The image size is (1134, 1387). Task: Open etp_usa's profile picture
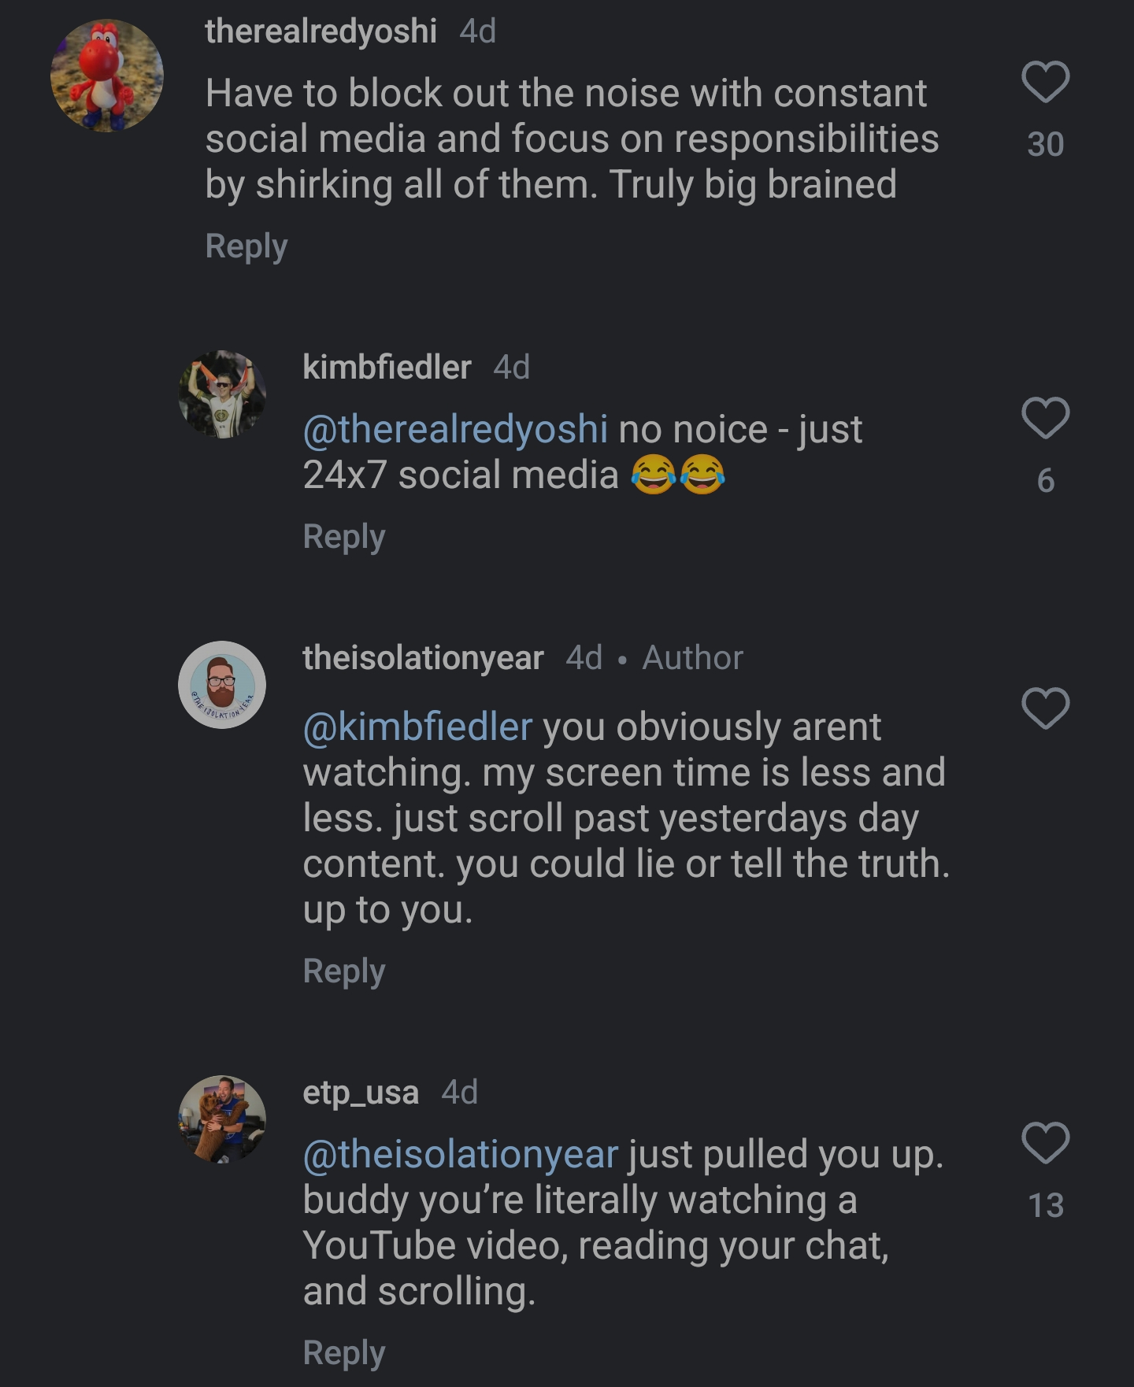click(222, 1119)
